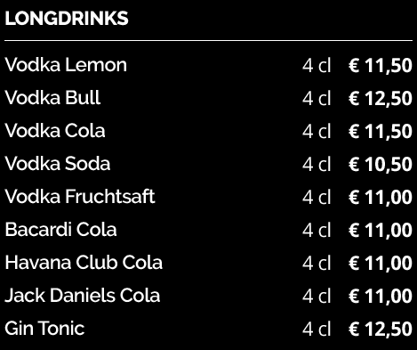Click the 4 cl size of Jack Daniels Cola
417x350 pixels.
pos(317,296)
